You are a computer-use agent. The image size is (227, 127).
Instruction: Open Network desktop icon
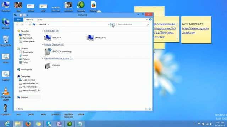pyautogui.click(x=6, y=23)
